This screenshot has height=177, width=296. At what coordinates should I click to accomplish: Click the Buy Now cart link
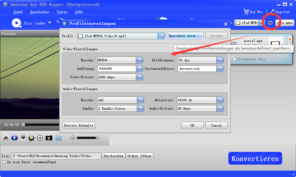[x=253, y=12]
